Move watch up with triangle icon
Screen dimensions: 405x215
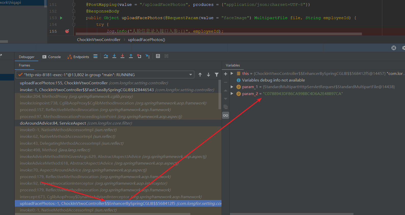pyautogui.click(x=226, y=90)
